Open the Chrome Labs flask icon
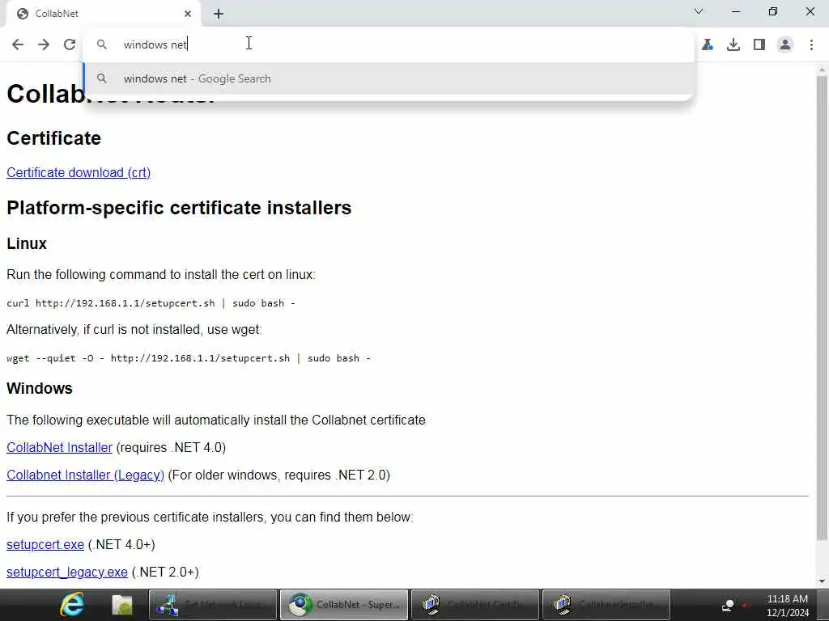The height and width of the screenshot is (621, 829). pyautogui.click(x=708, y=45)
